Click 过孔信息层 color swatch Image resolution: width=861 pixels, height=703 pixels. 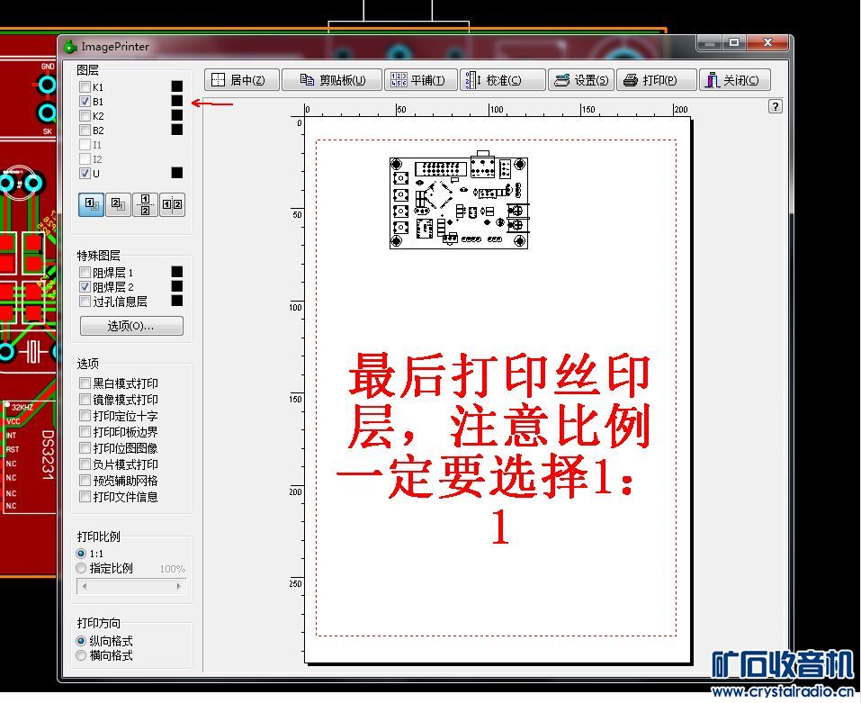[177, 301]
